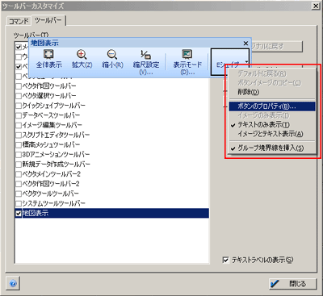Select the ベクタツールツールバー row text
The height and width of the screenshot is (296, 323).
(51, 194)
